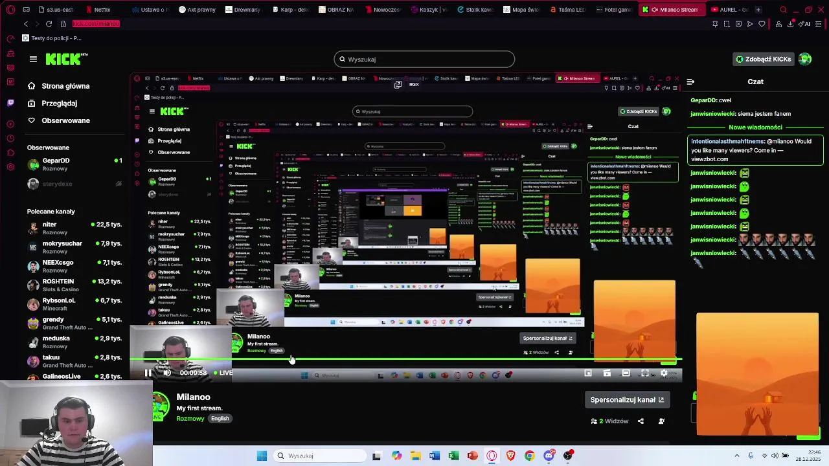Image resolution: width=829 pixels, height=466 pixels.
Task: Open followed channel GeparDD
Action: pyautogui.click(x=74, y=164)
